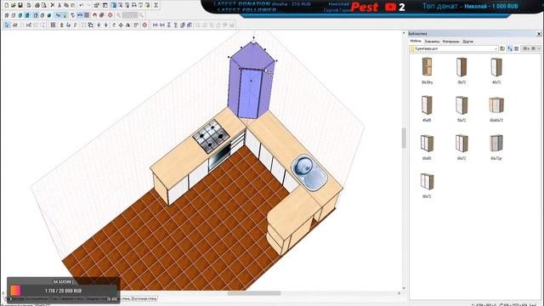Go up a folder in the library panel
The width and height of the screenshot is (544, 306).
coord(502,48)
